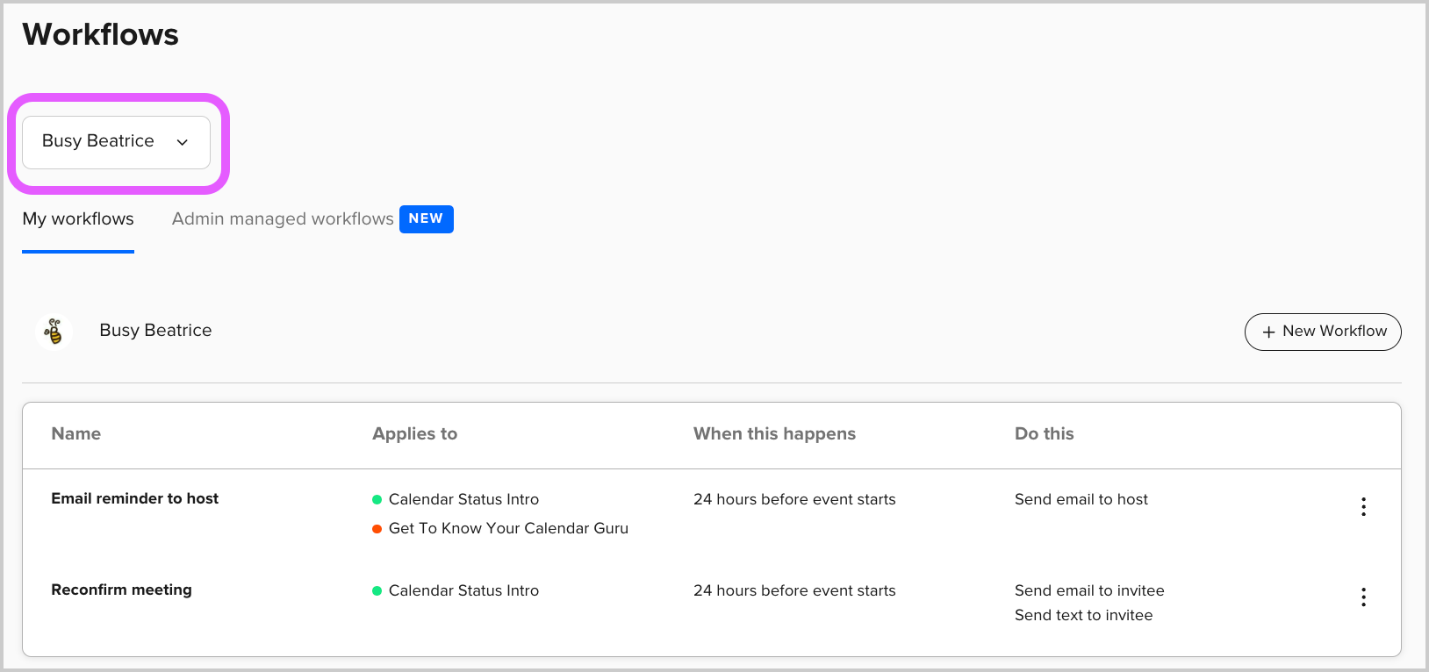This screenshot has width=1429, height=672.
Task: Switch to the Admin managed workflows tab
Action: point(282,218)
